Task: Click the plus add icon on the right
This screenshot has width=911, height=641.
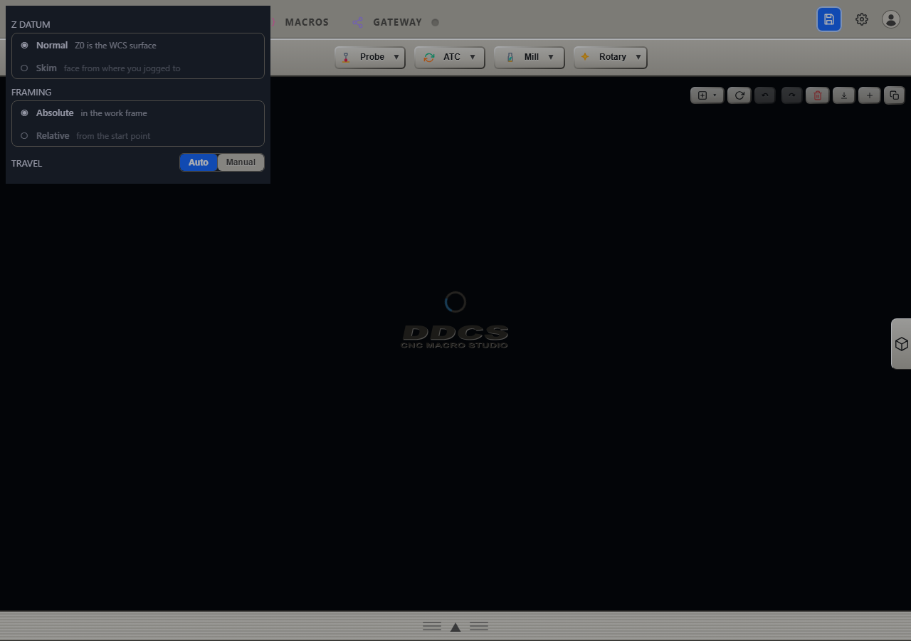Action: click(869, 95)
